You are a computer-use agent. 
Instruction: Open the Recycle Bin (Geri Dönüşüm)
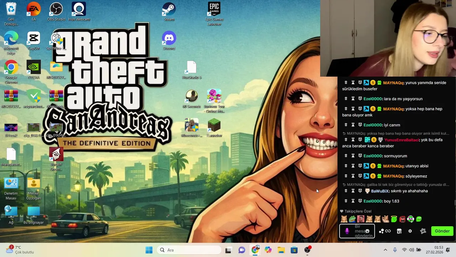point(11,14)
